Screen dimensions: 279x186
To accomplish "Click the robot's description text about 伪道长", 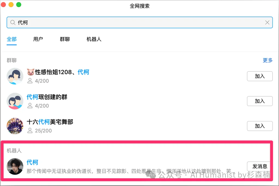I will [82, 171].
